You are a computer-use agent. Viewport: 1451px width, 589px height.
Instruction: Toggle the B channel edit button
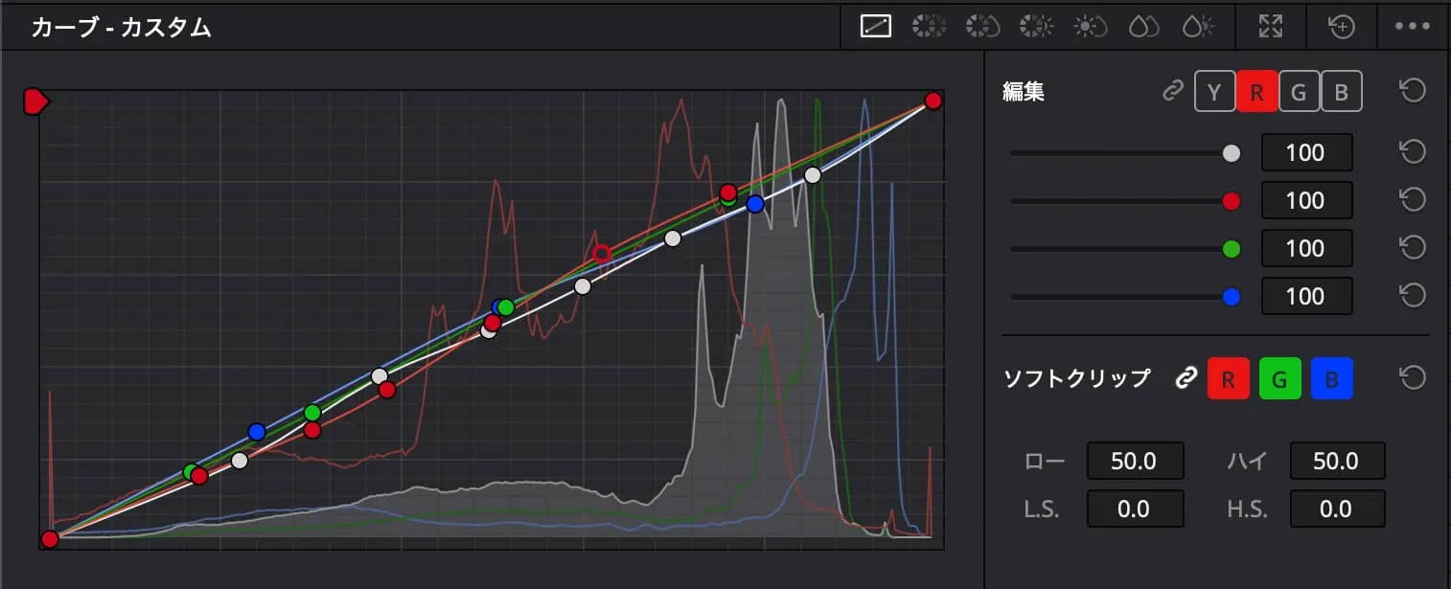coord(1341,92)
